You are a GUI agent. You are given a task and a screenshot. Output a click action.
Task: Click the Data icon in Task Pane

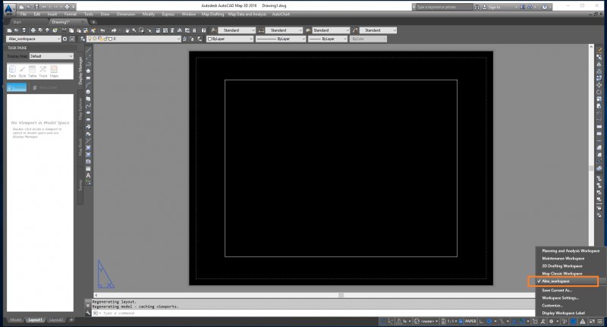[x=12, y=71]
